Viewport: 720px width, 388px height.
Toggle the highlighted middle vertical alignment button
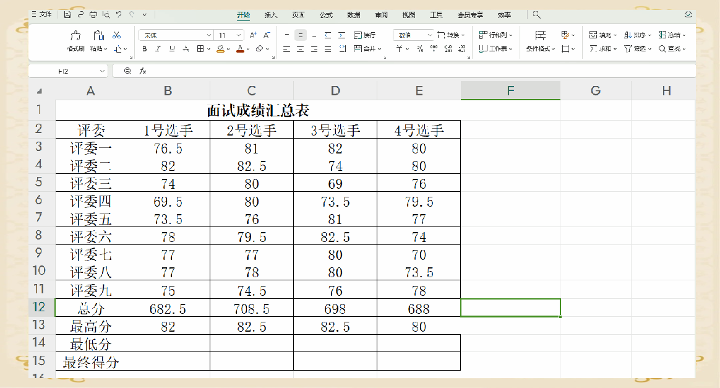coord(300,35)
